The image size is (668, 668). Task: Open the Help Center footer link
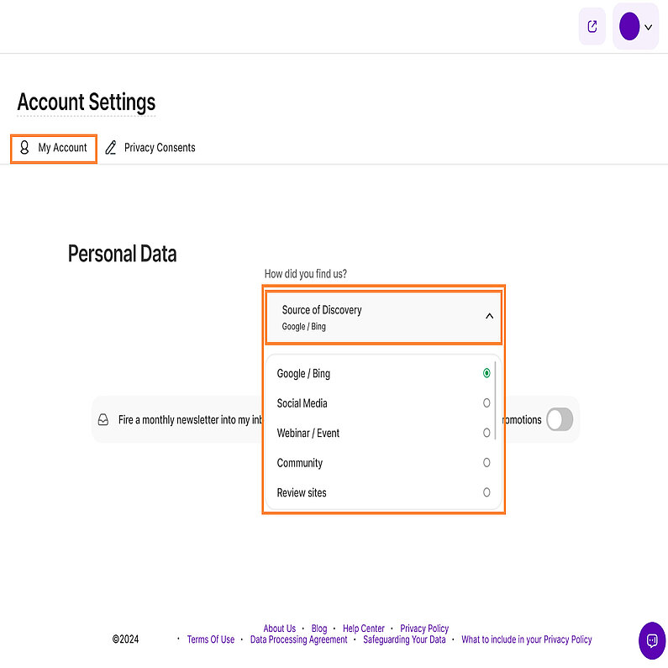[x=364, y=629]
